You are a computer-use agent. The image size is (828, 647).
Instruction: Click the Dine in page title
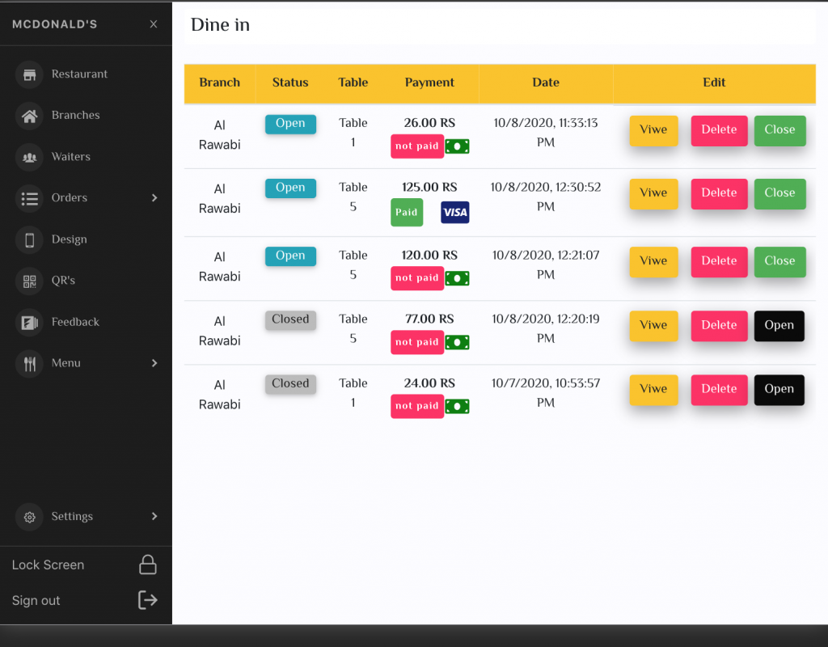220,25
